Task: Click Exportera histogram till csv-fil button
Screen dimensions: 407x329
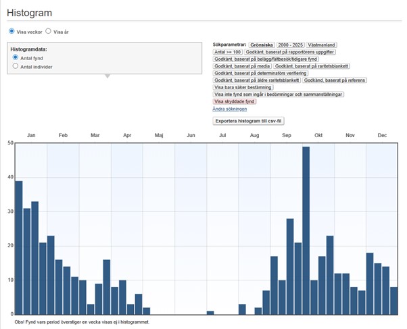Action: click(x=248, y=121)
